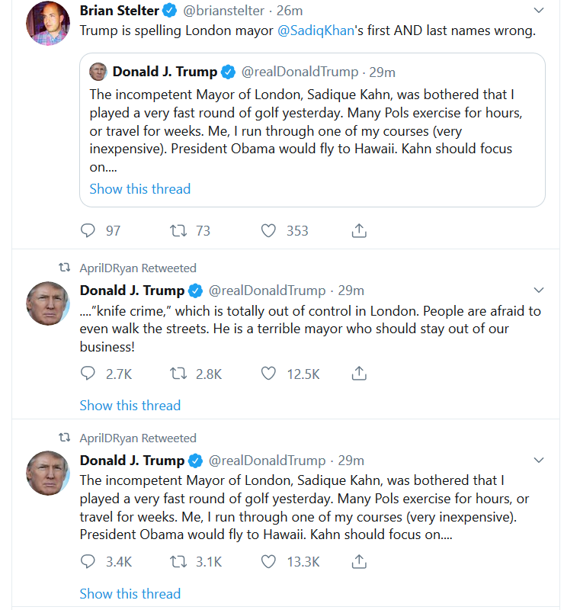564x610 pixels.
Task: Reply to the "knife crime" tweet
Action: (x=88, y=374)
